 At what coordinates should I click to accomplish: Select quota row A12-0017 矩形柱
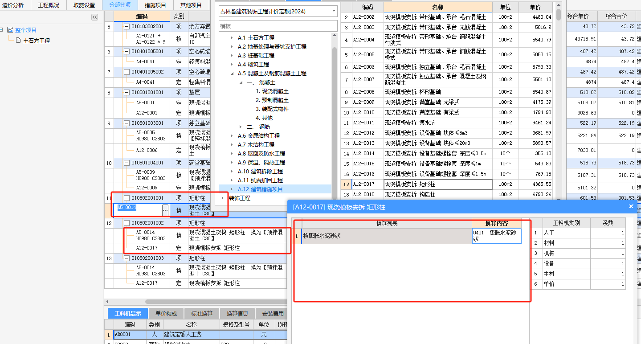coord(448,184)
